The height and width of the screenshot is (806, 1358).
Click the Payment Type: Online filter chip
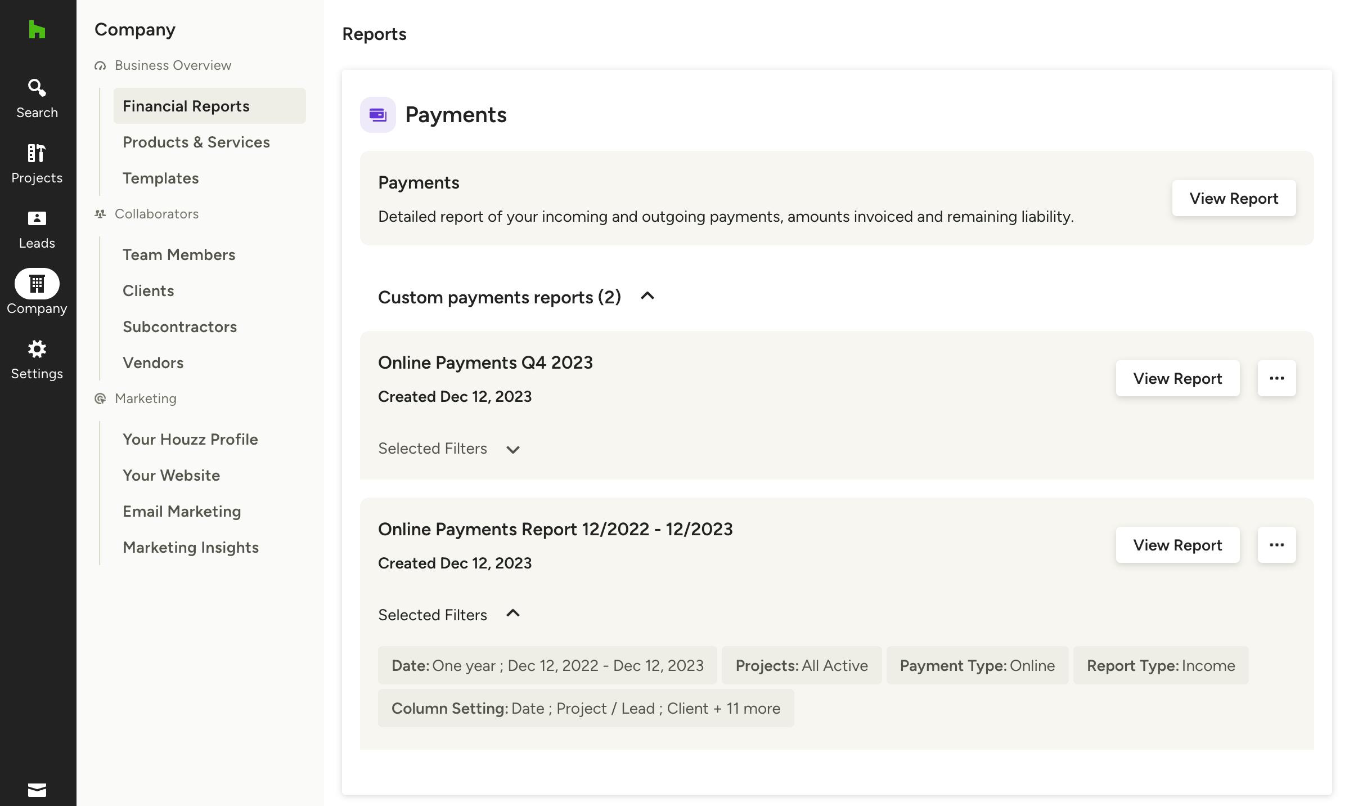977,665
